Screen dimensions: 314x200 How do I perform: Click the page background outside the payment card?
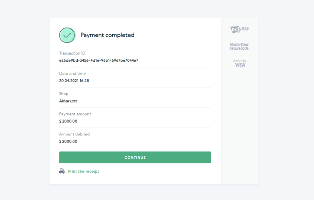point(25,100)
